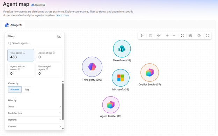Screen dimensions: 218x136
Task: Click the Cluster by heading
Action: (x=13, y=83)
